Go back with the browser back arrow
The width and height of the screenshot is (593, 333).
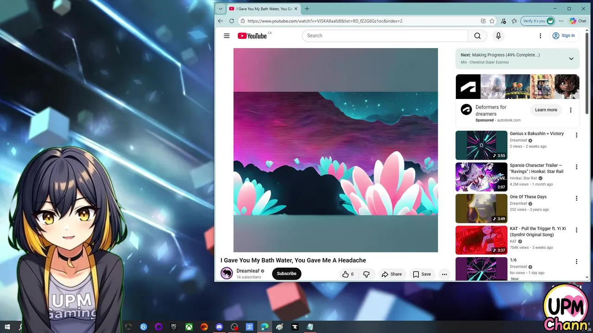pyautogui.click(x=221, y=21)
